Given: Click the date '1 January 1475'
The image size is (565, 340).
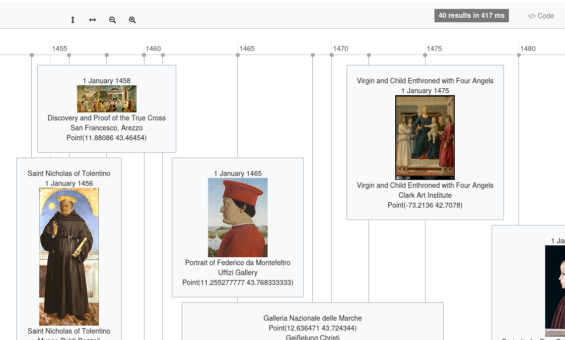Looking at the screenshot, I should pyautogui.click(x=425, y=91).
